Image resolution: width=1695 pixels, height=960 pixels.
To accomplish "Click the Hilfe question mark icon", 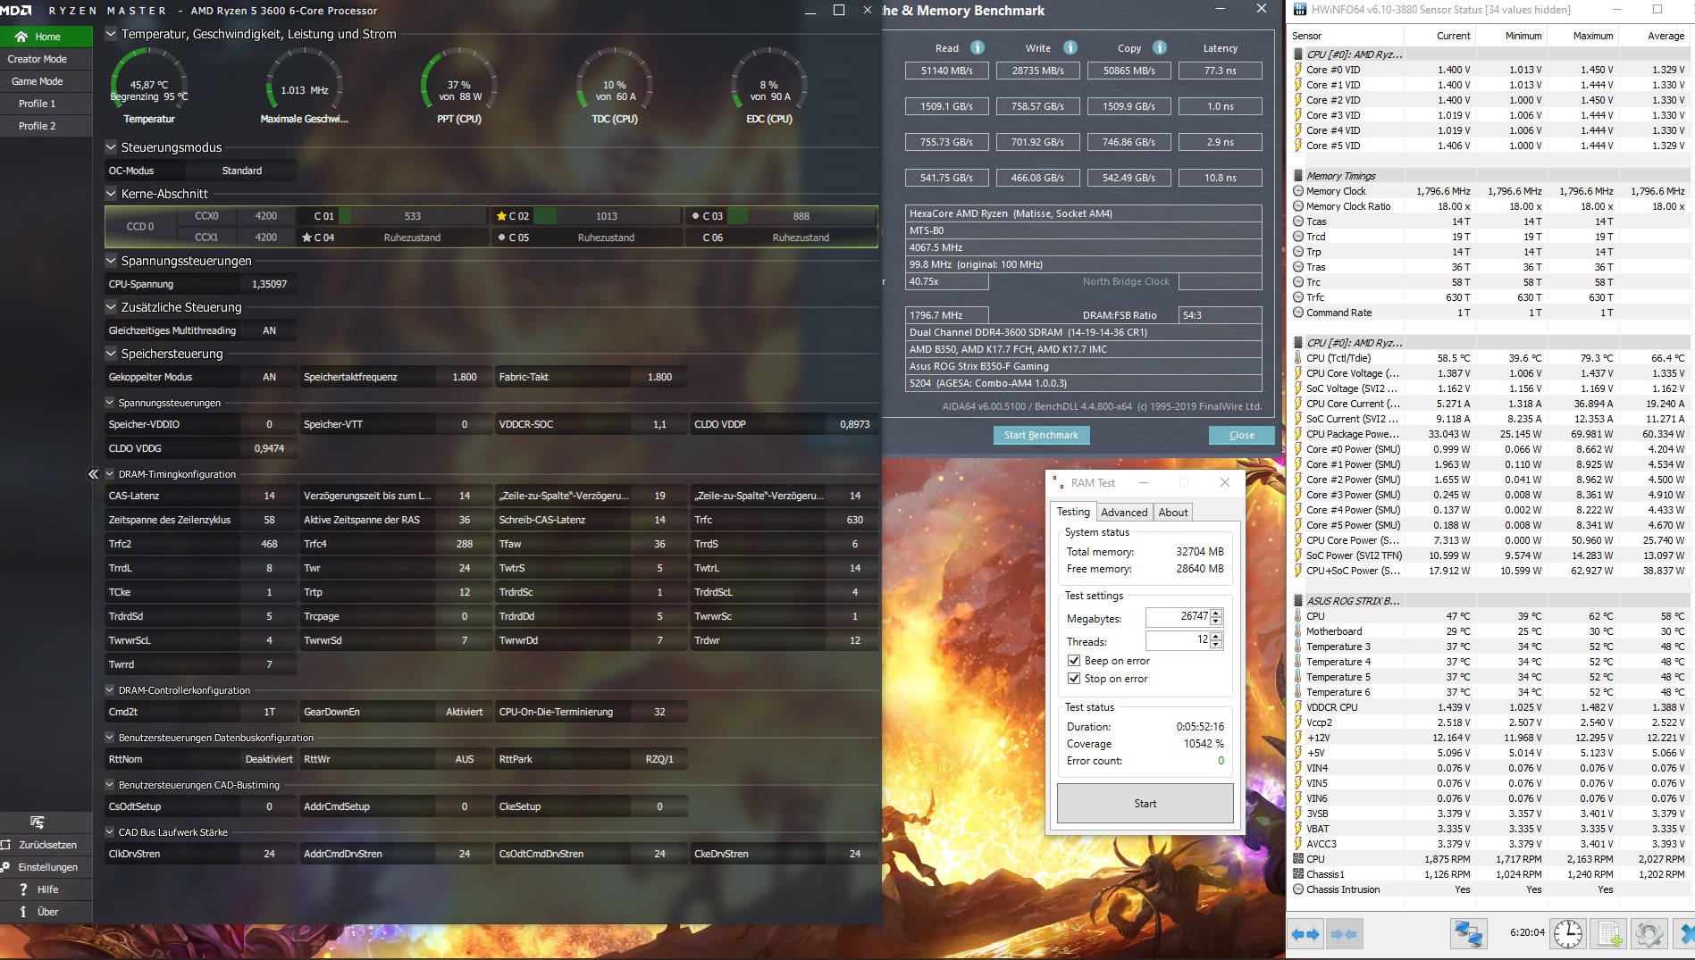I will click(x=23, y=889).
